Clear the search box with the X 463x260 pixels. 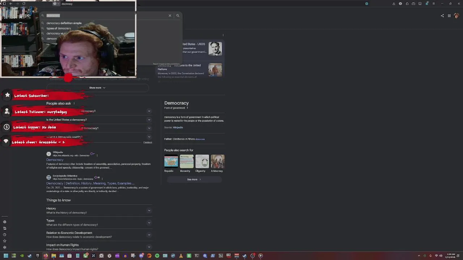[170, 16]
